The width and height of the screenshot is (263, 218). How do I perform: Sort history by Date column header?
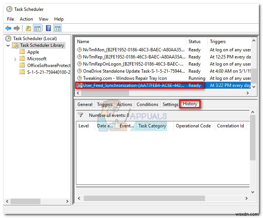point(106,126)
